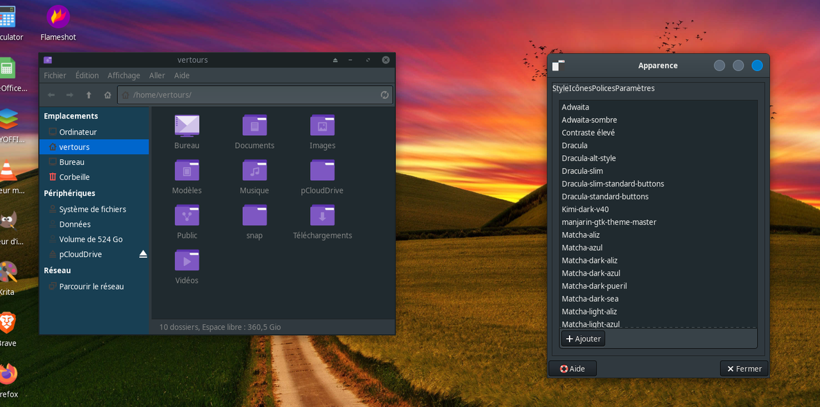Eject pCloudDrive using the eject icon in sidebar
Image resolution: width=820 pixels, height=407 pixels.
(143, 254)
